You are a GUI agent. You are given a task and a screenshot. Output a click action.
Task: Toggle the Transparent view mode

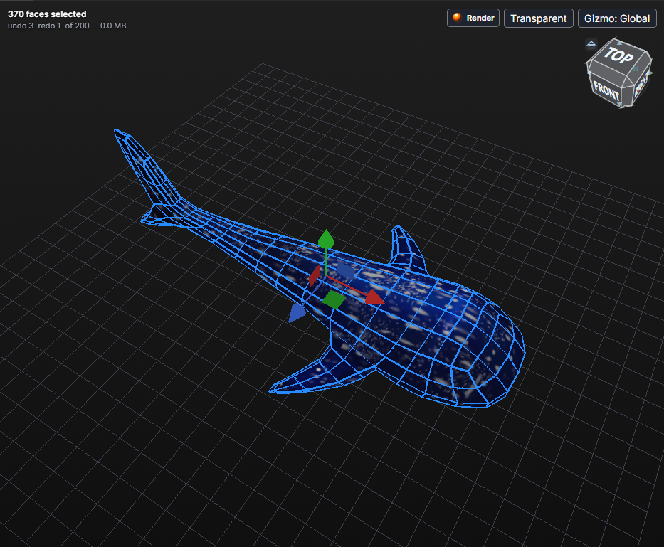pos(538,18)
